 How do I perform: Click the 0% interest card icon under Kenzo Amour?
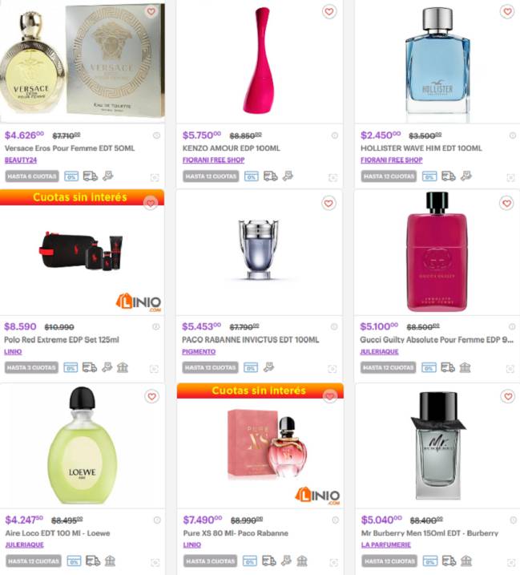coord(252,176)
